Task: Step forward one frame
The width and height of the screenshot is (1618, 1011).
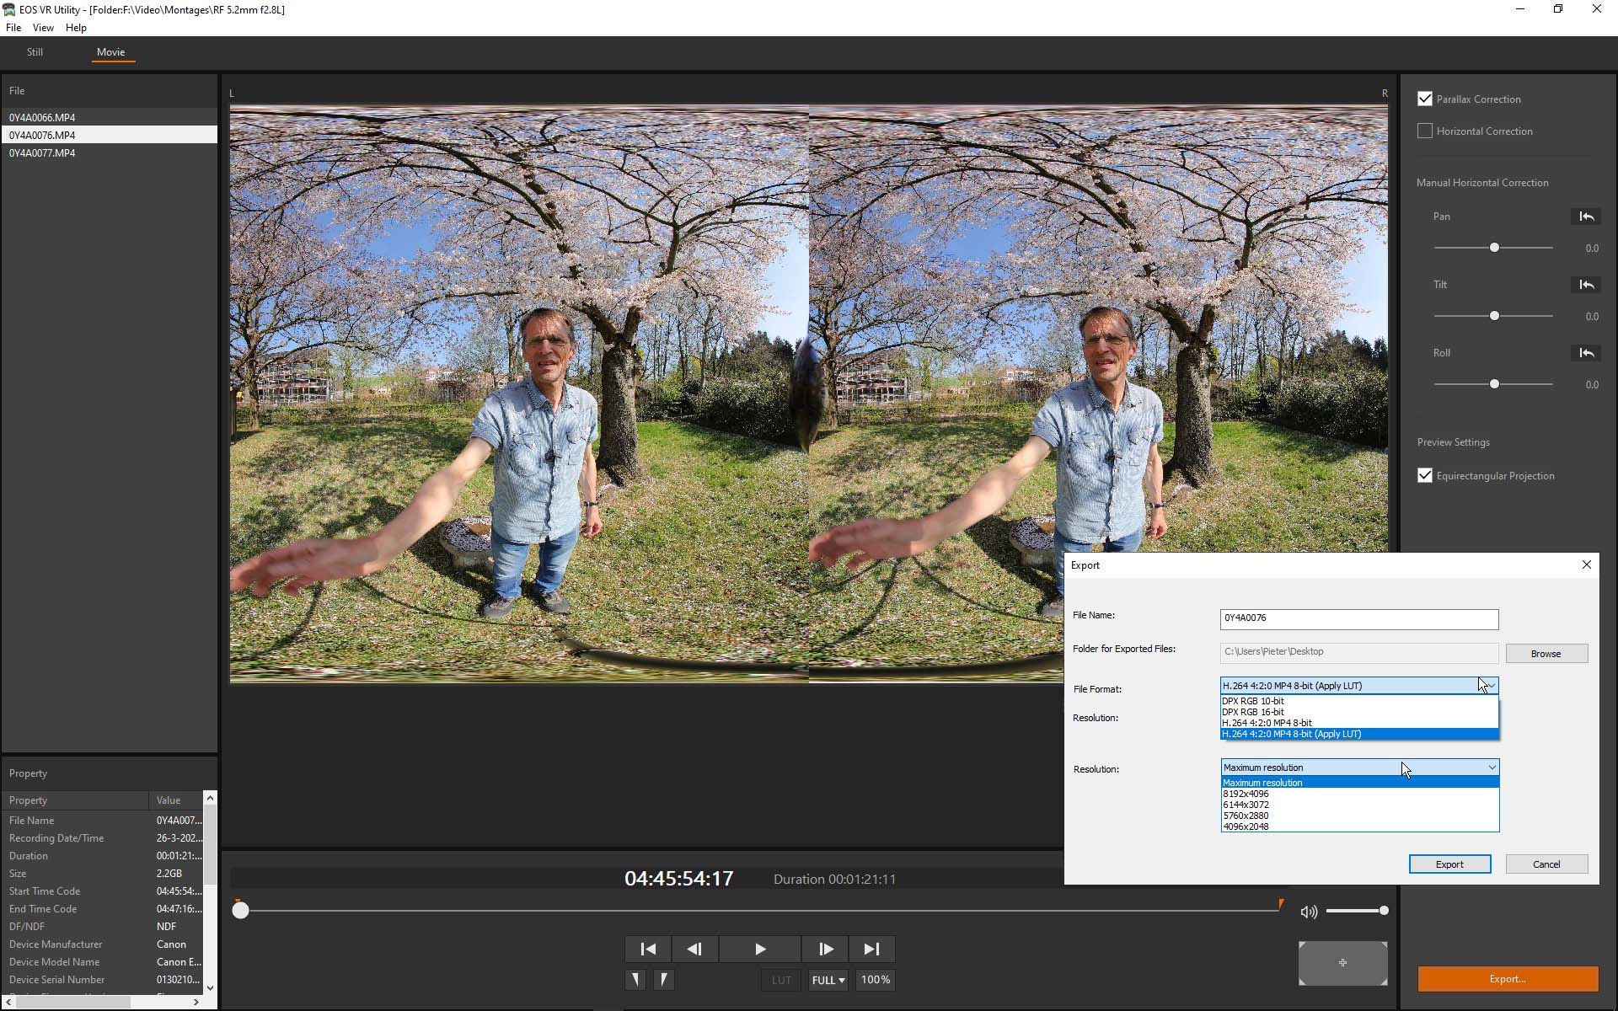Action: point(826,949)
